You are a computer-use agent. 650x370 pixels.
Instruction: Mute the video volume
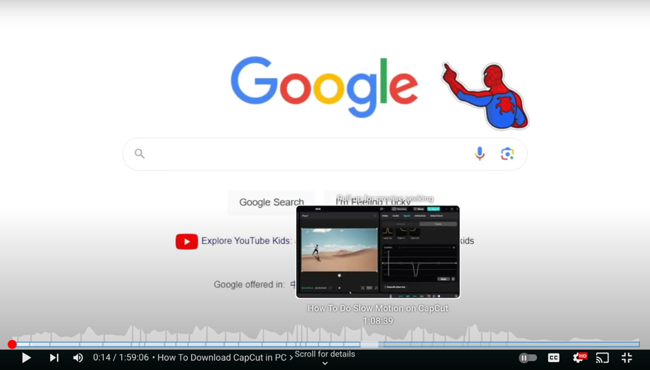click(x=78, y=358)
